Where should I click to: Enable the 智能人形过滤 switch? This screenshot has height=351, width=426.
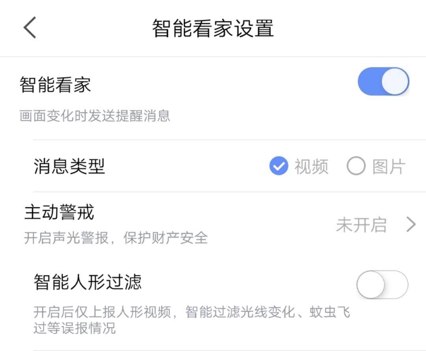381,285
